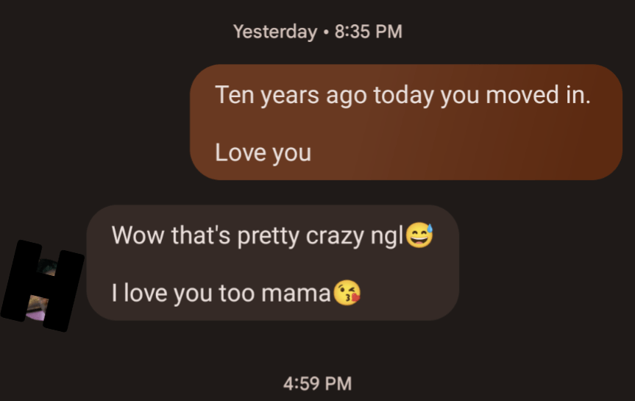Screen dimensions: 635x401
Task: Click the "8:35 PM" time in header
Action: tap(368, 32)
